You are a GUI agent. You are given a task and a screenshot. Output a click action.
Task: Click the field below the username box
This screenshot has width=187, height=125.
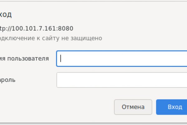pos(122,80)
